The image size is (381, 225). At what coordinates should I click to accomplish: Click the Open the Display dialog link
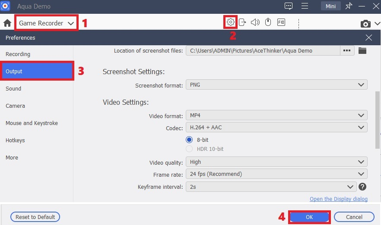tap(338, 199)
